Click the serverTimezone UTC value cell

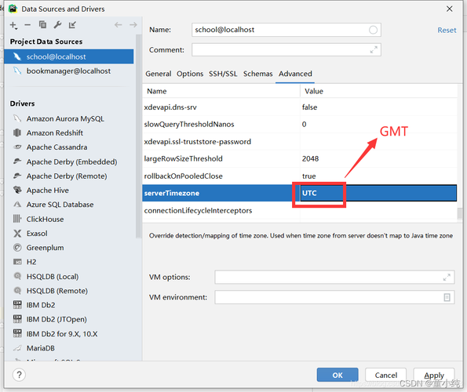[x=378, y=193]
